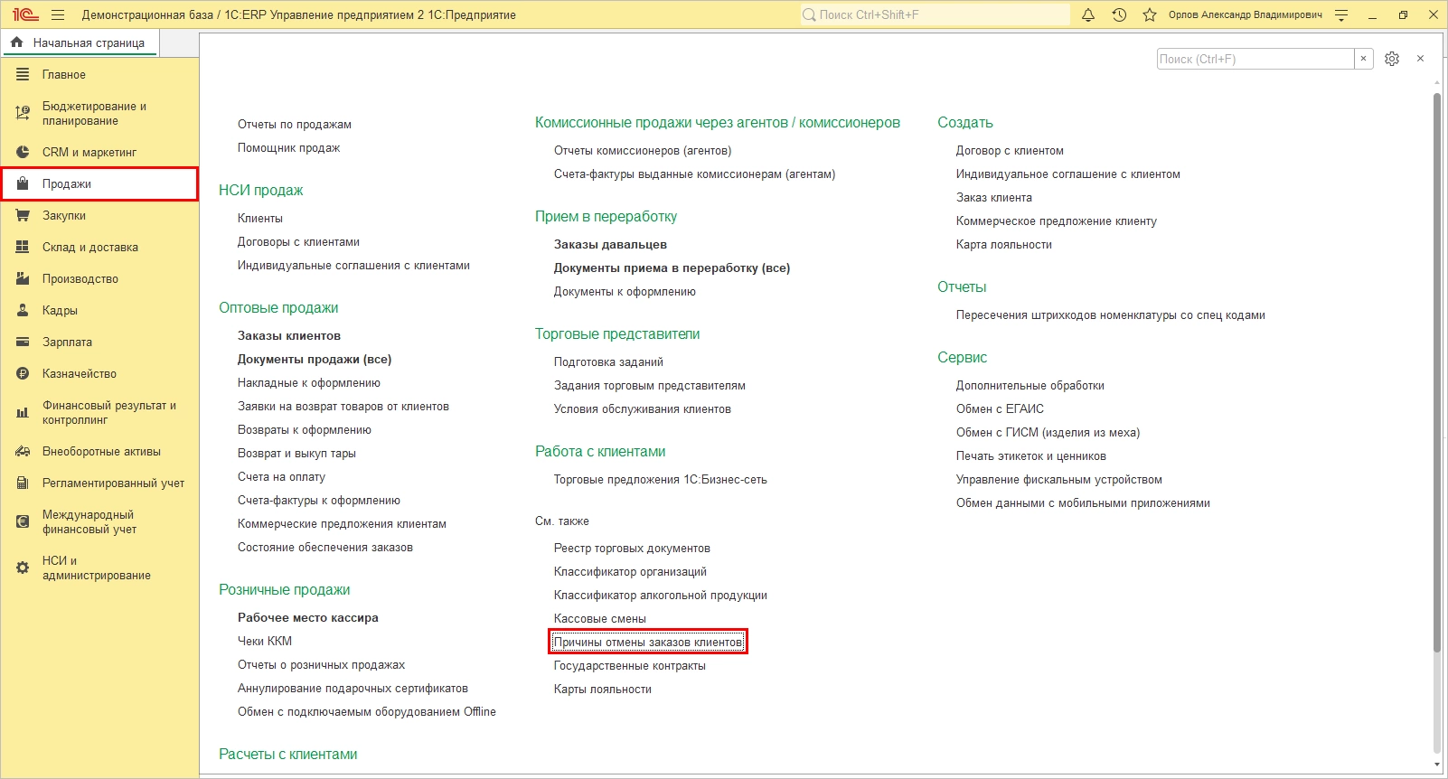Create Договор с клиентом
Screen dimensions: 1448x779
(1010, 150)
